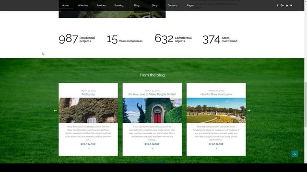The image size is (307, 172).
Task: Go to the Booking page
Action: tap(119, 5)
